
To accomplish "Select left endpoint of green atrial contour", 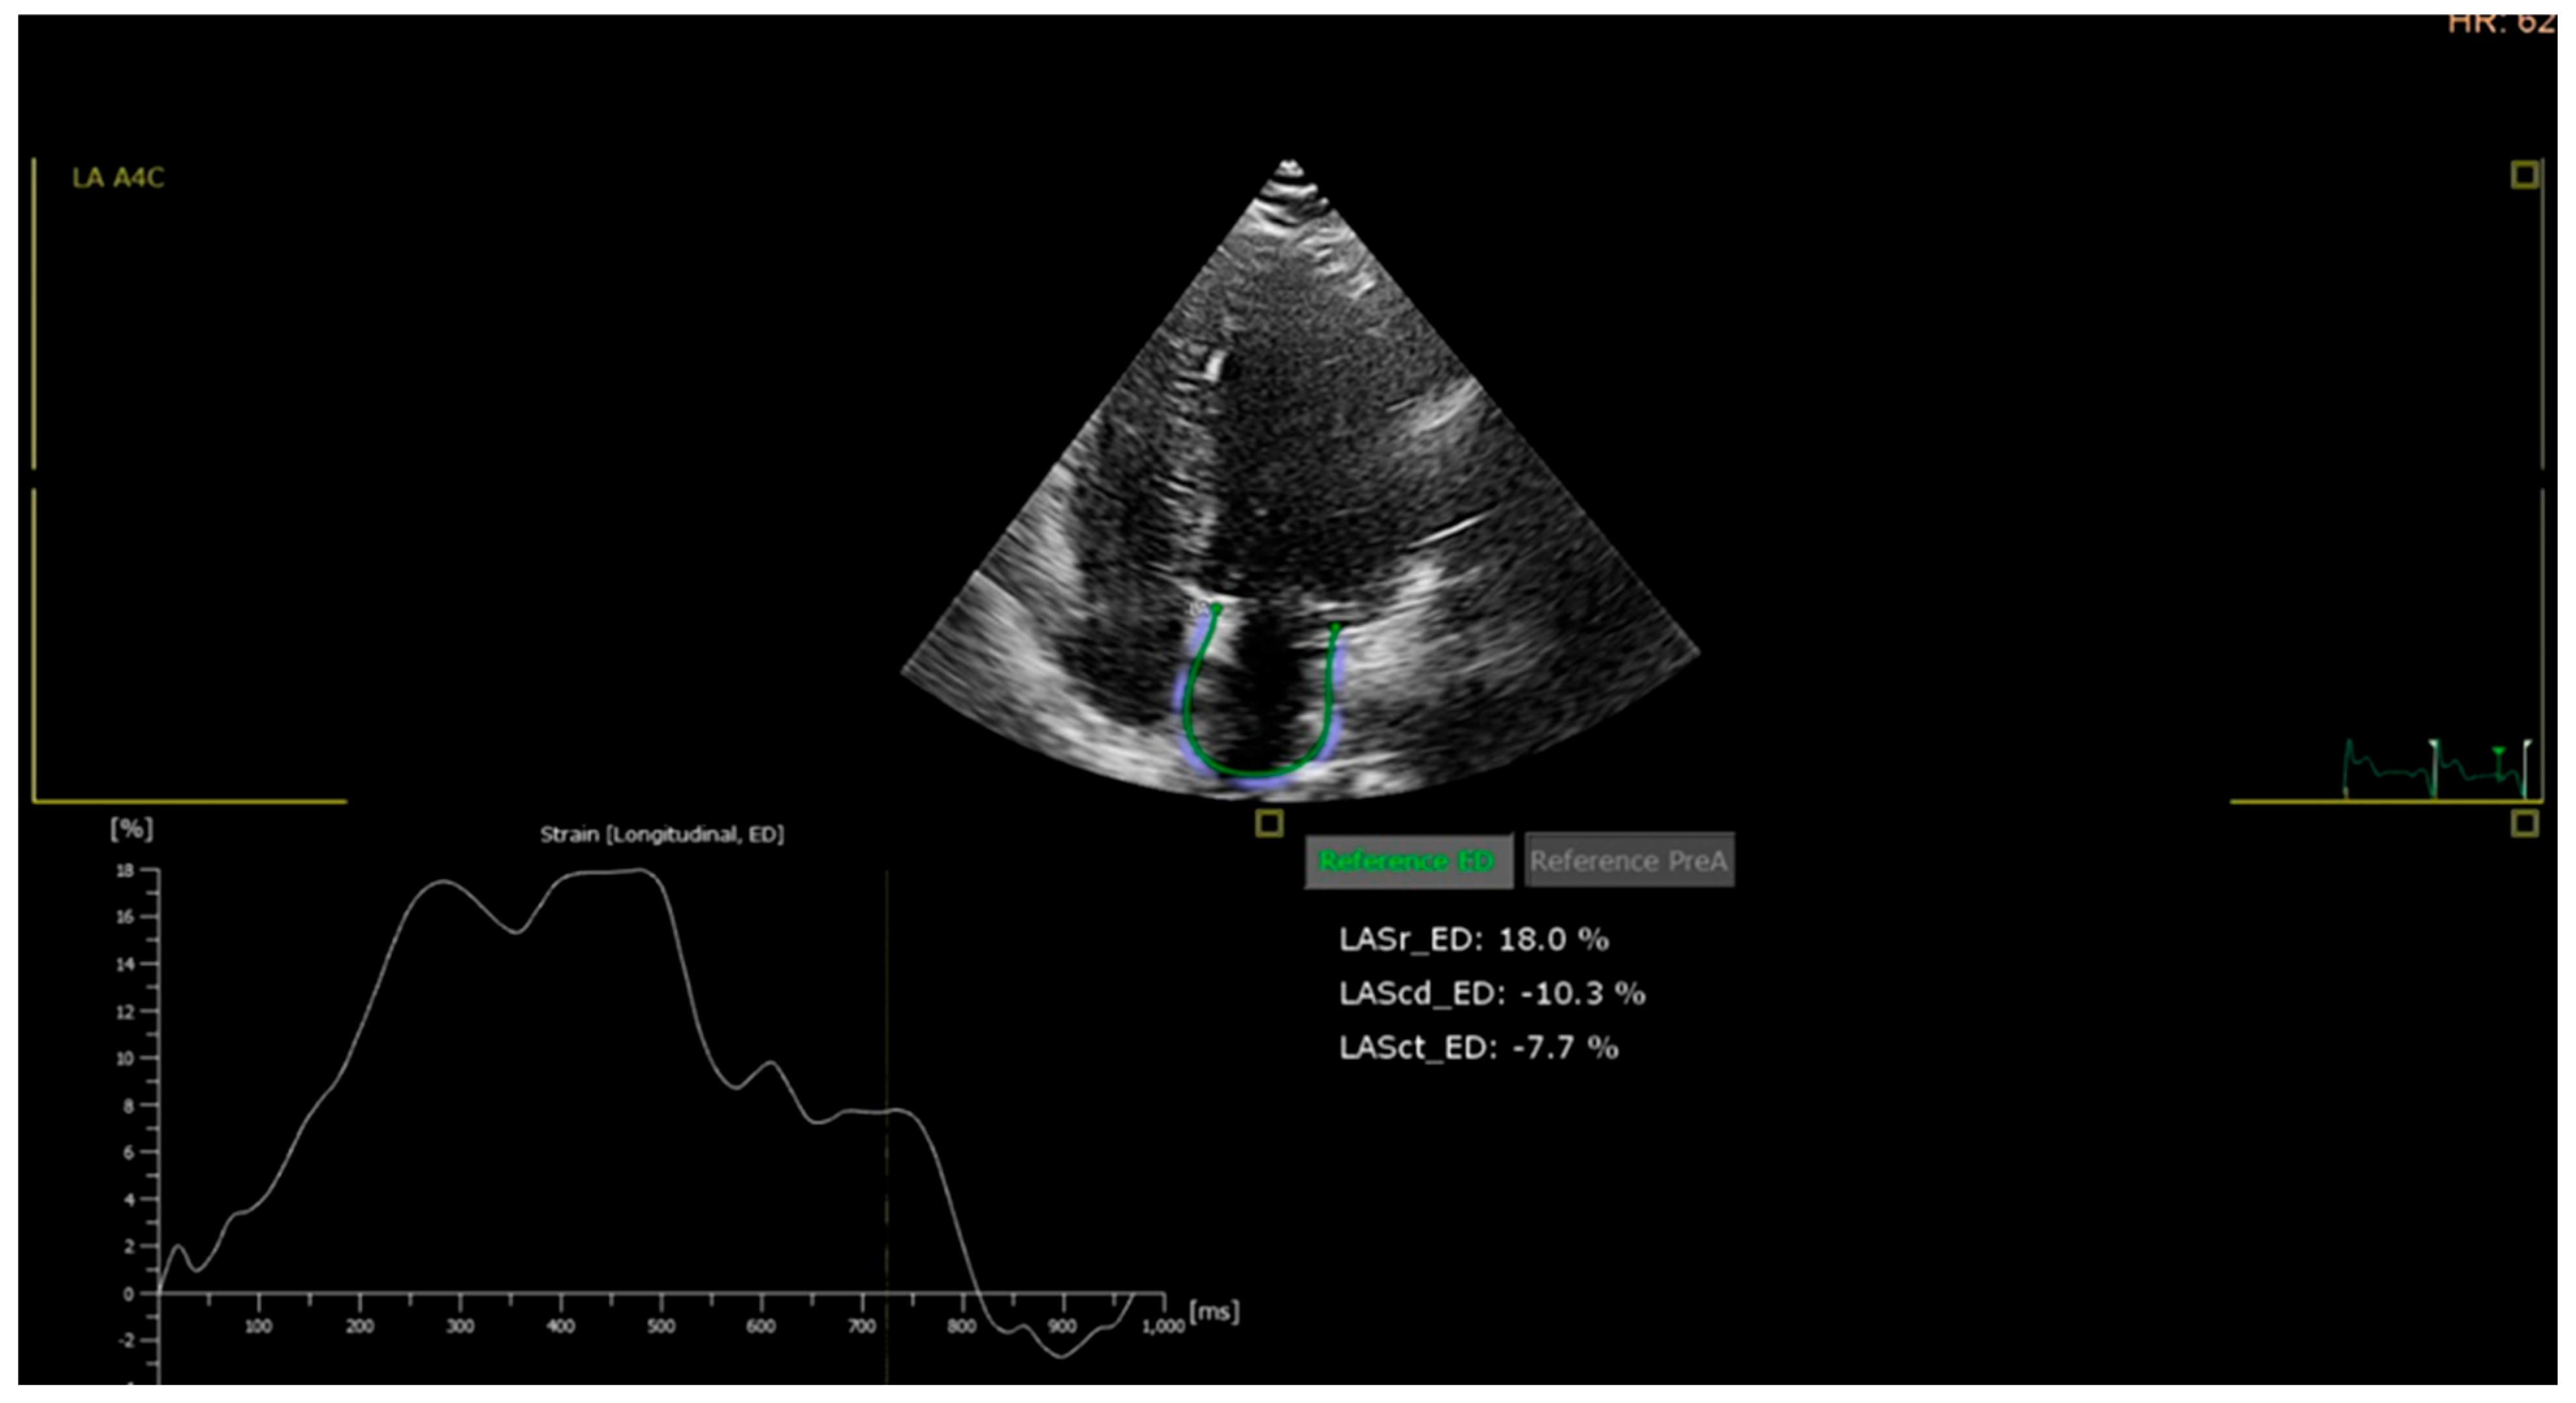I will (x=1216, y=608).
